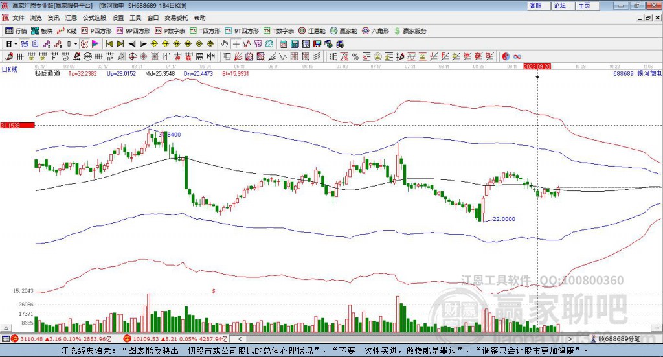
Task: Move right with black right-arrow icon
Action: coord(143,44)
